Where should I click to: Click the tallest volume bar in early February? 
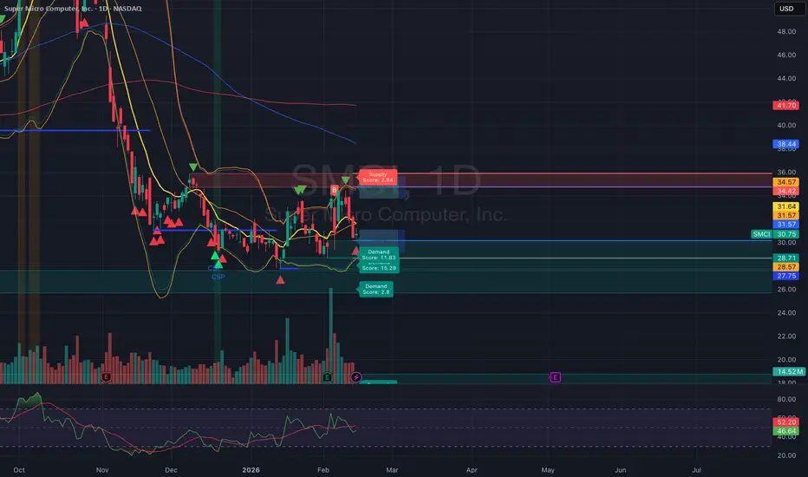click(x=331, y=336)
